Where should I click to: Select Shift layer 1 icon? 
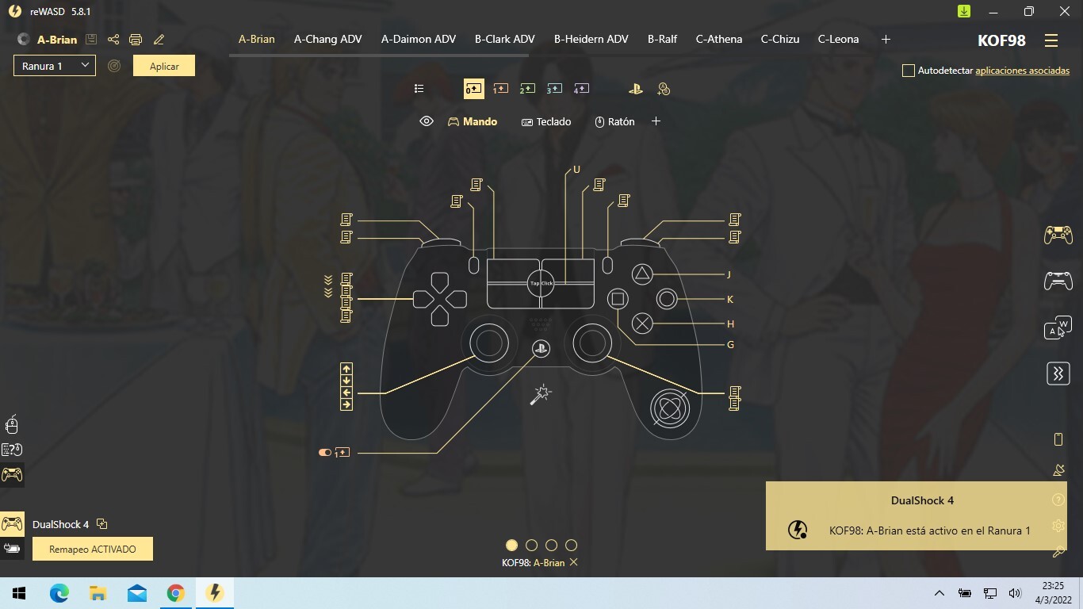point(500,89)
